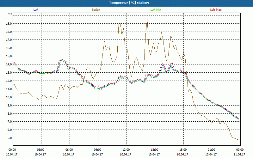This screenshot has width=253, height=158.
Task: Click the 'Luft Min' legend label
Action: pos(156,10)
